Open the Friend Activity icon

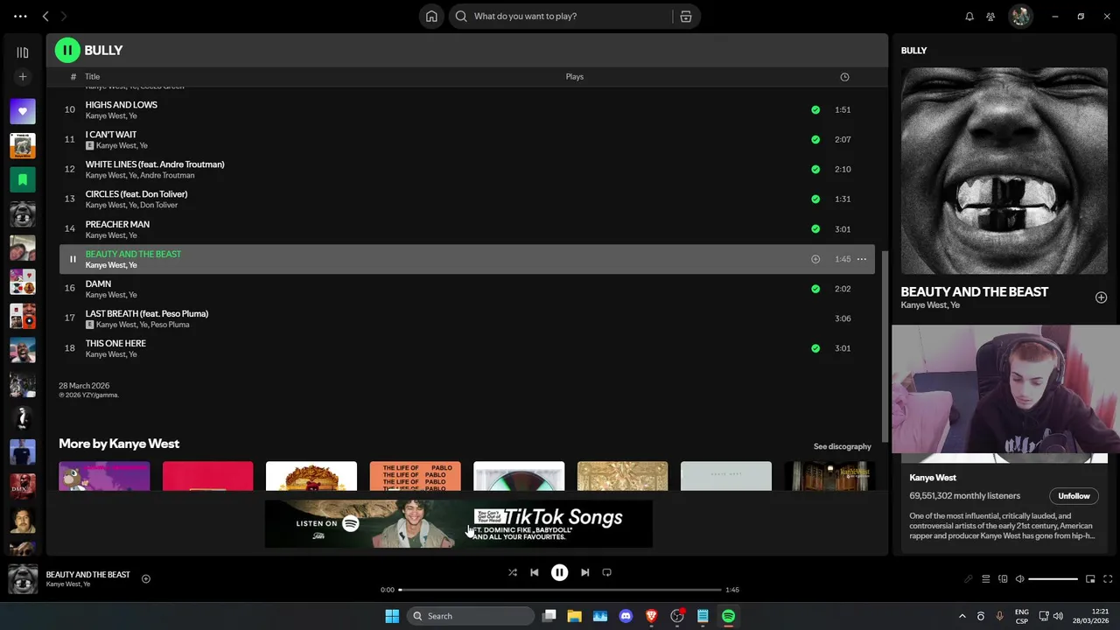tap(990, 16)
